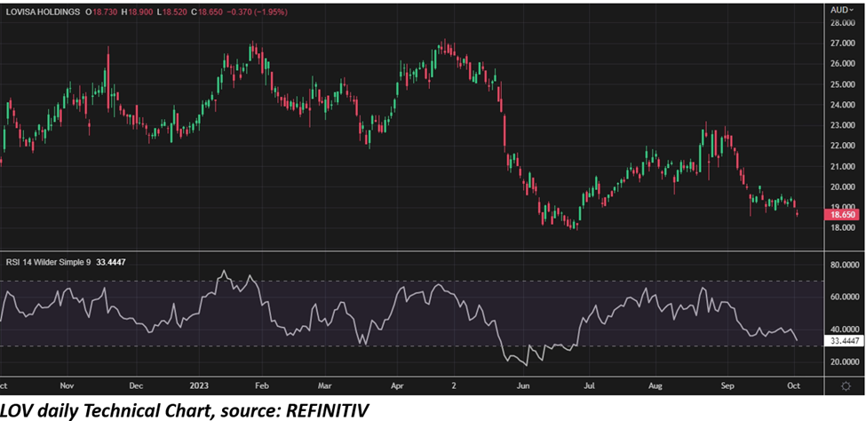Screen dimensions: 866x421
Task: Click the 27.000 price axis label
Action: tap(842, 44)
